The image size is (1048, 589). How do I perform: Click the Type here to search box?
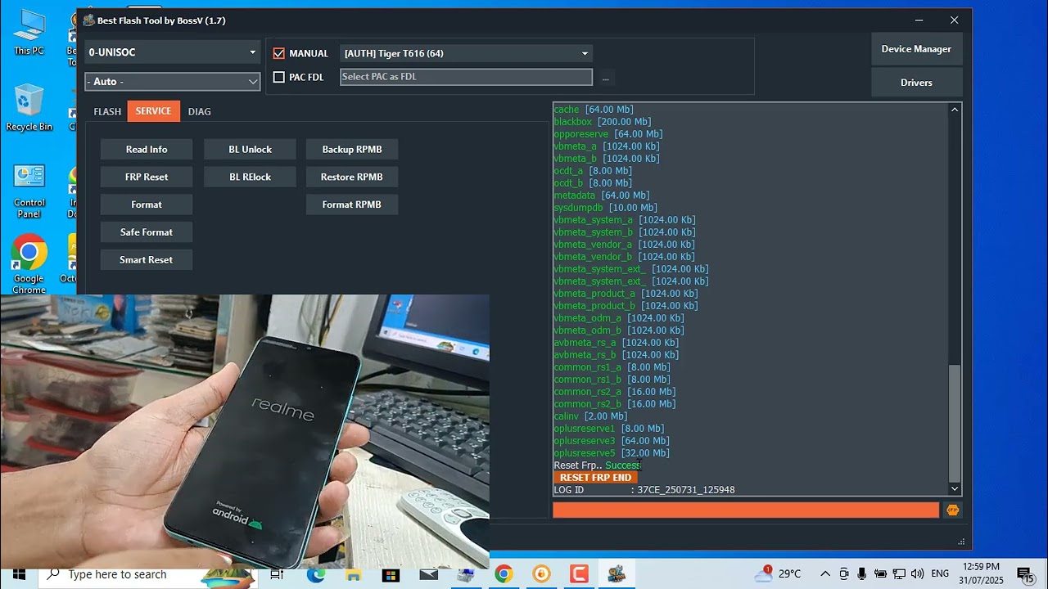point(147,574)
